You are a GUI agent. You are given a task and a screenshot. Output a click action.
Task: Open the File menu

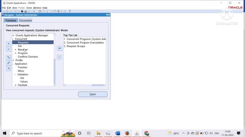point(4,8)
